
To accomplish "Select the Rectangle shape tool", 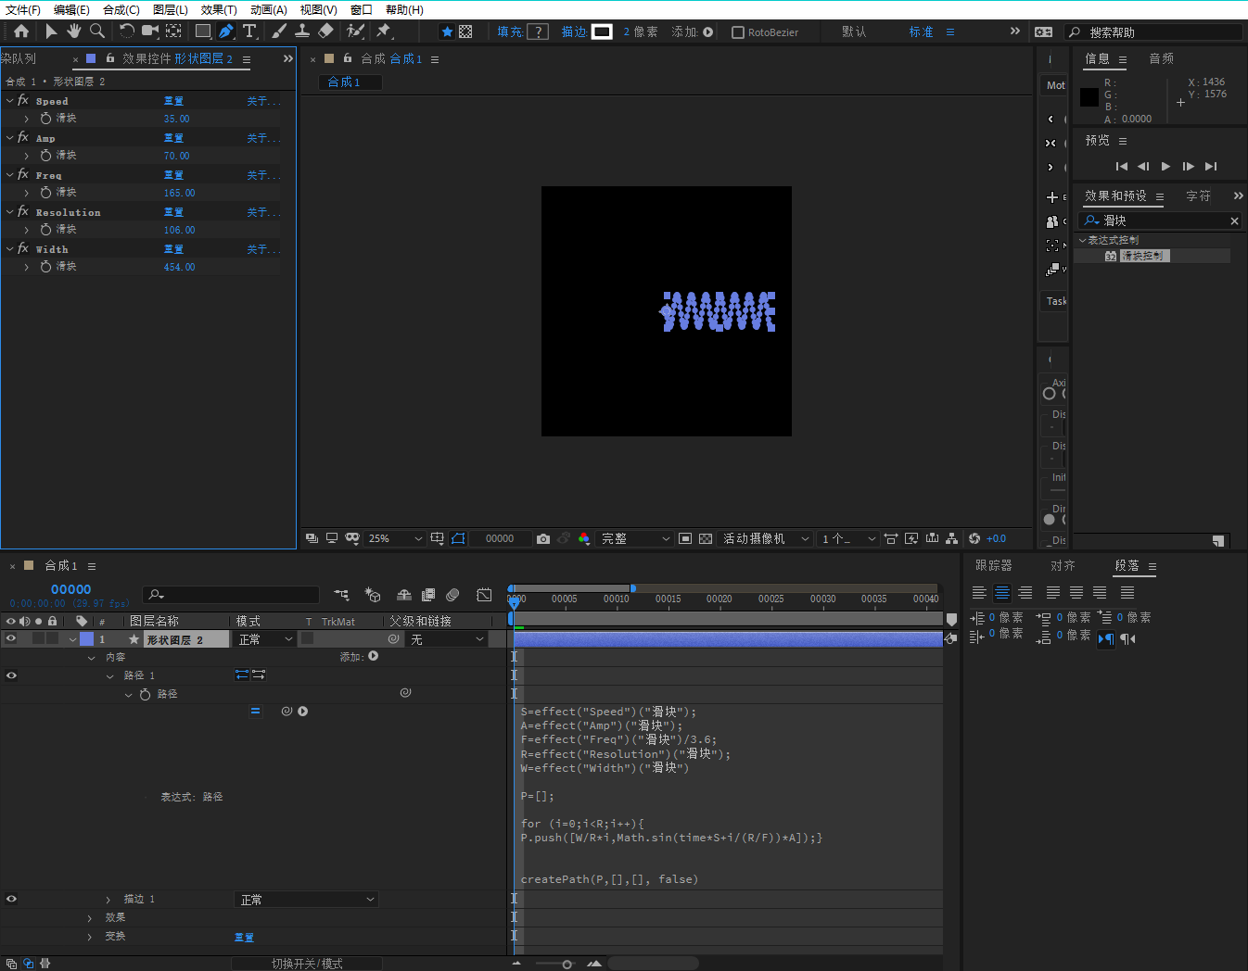I will click(x=203, y=32).
